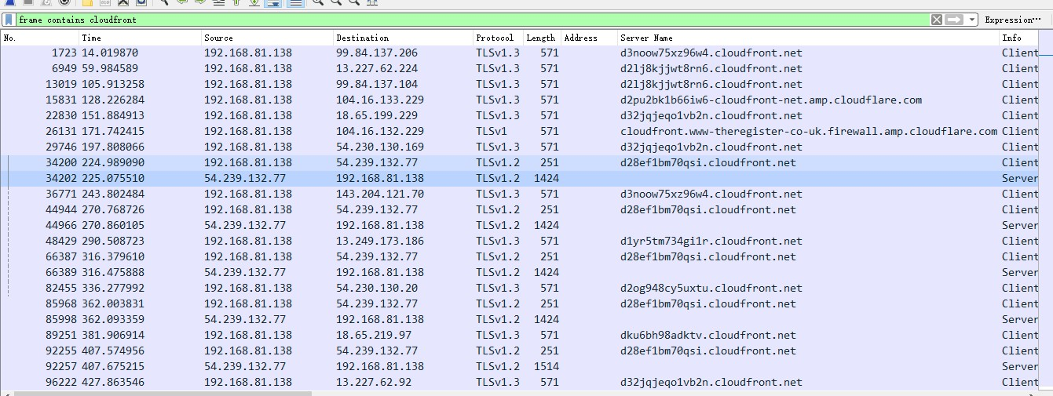Open the Expression… dialog button

point(1013,20)
